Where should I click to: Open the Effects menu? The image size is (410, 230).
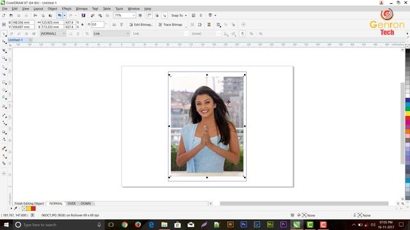coord(67,8)
